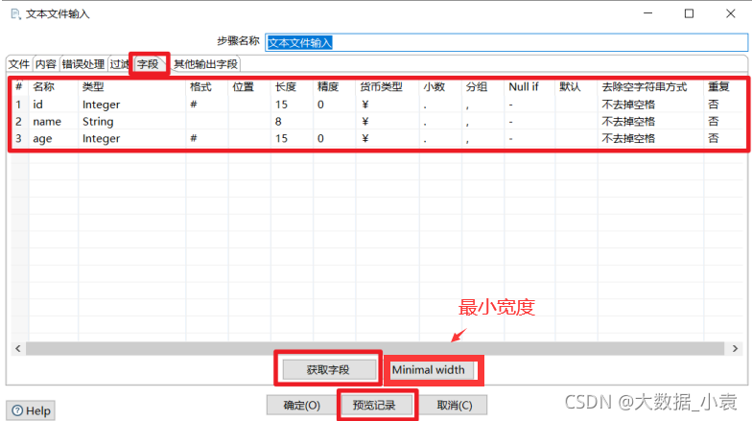
Task: Click the precision 0 cell in the id row
Action: 335,104
